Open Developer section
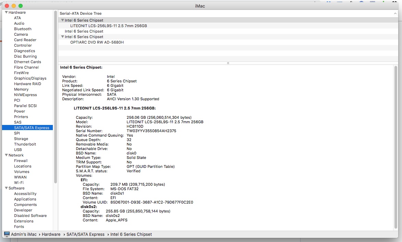Screen dimensions: 402x242 coord(23,210)
